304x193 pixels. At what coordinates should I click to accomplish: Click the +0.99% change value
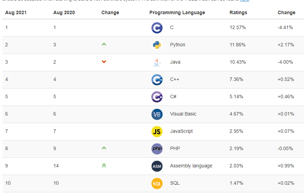point(286,166)
